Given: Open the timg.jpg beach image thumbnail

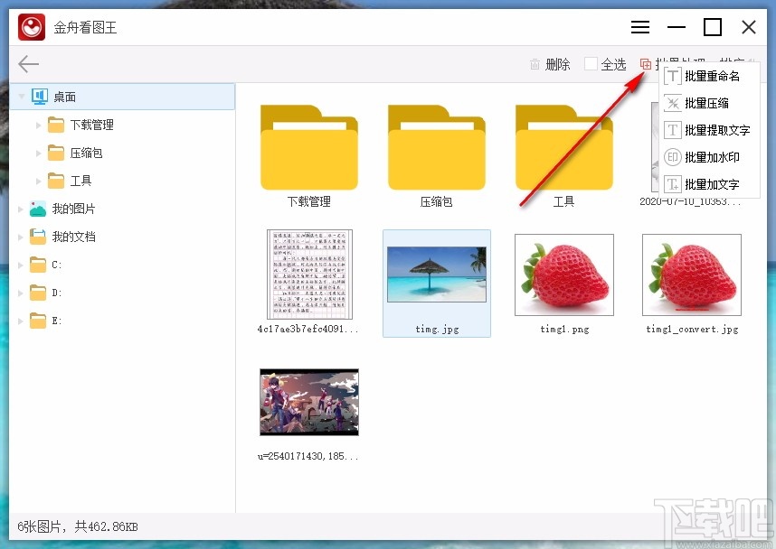Looking at the screenshot, I should tap(437, 274).
